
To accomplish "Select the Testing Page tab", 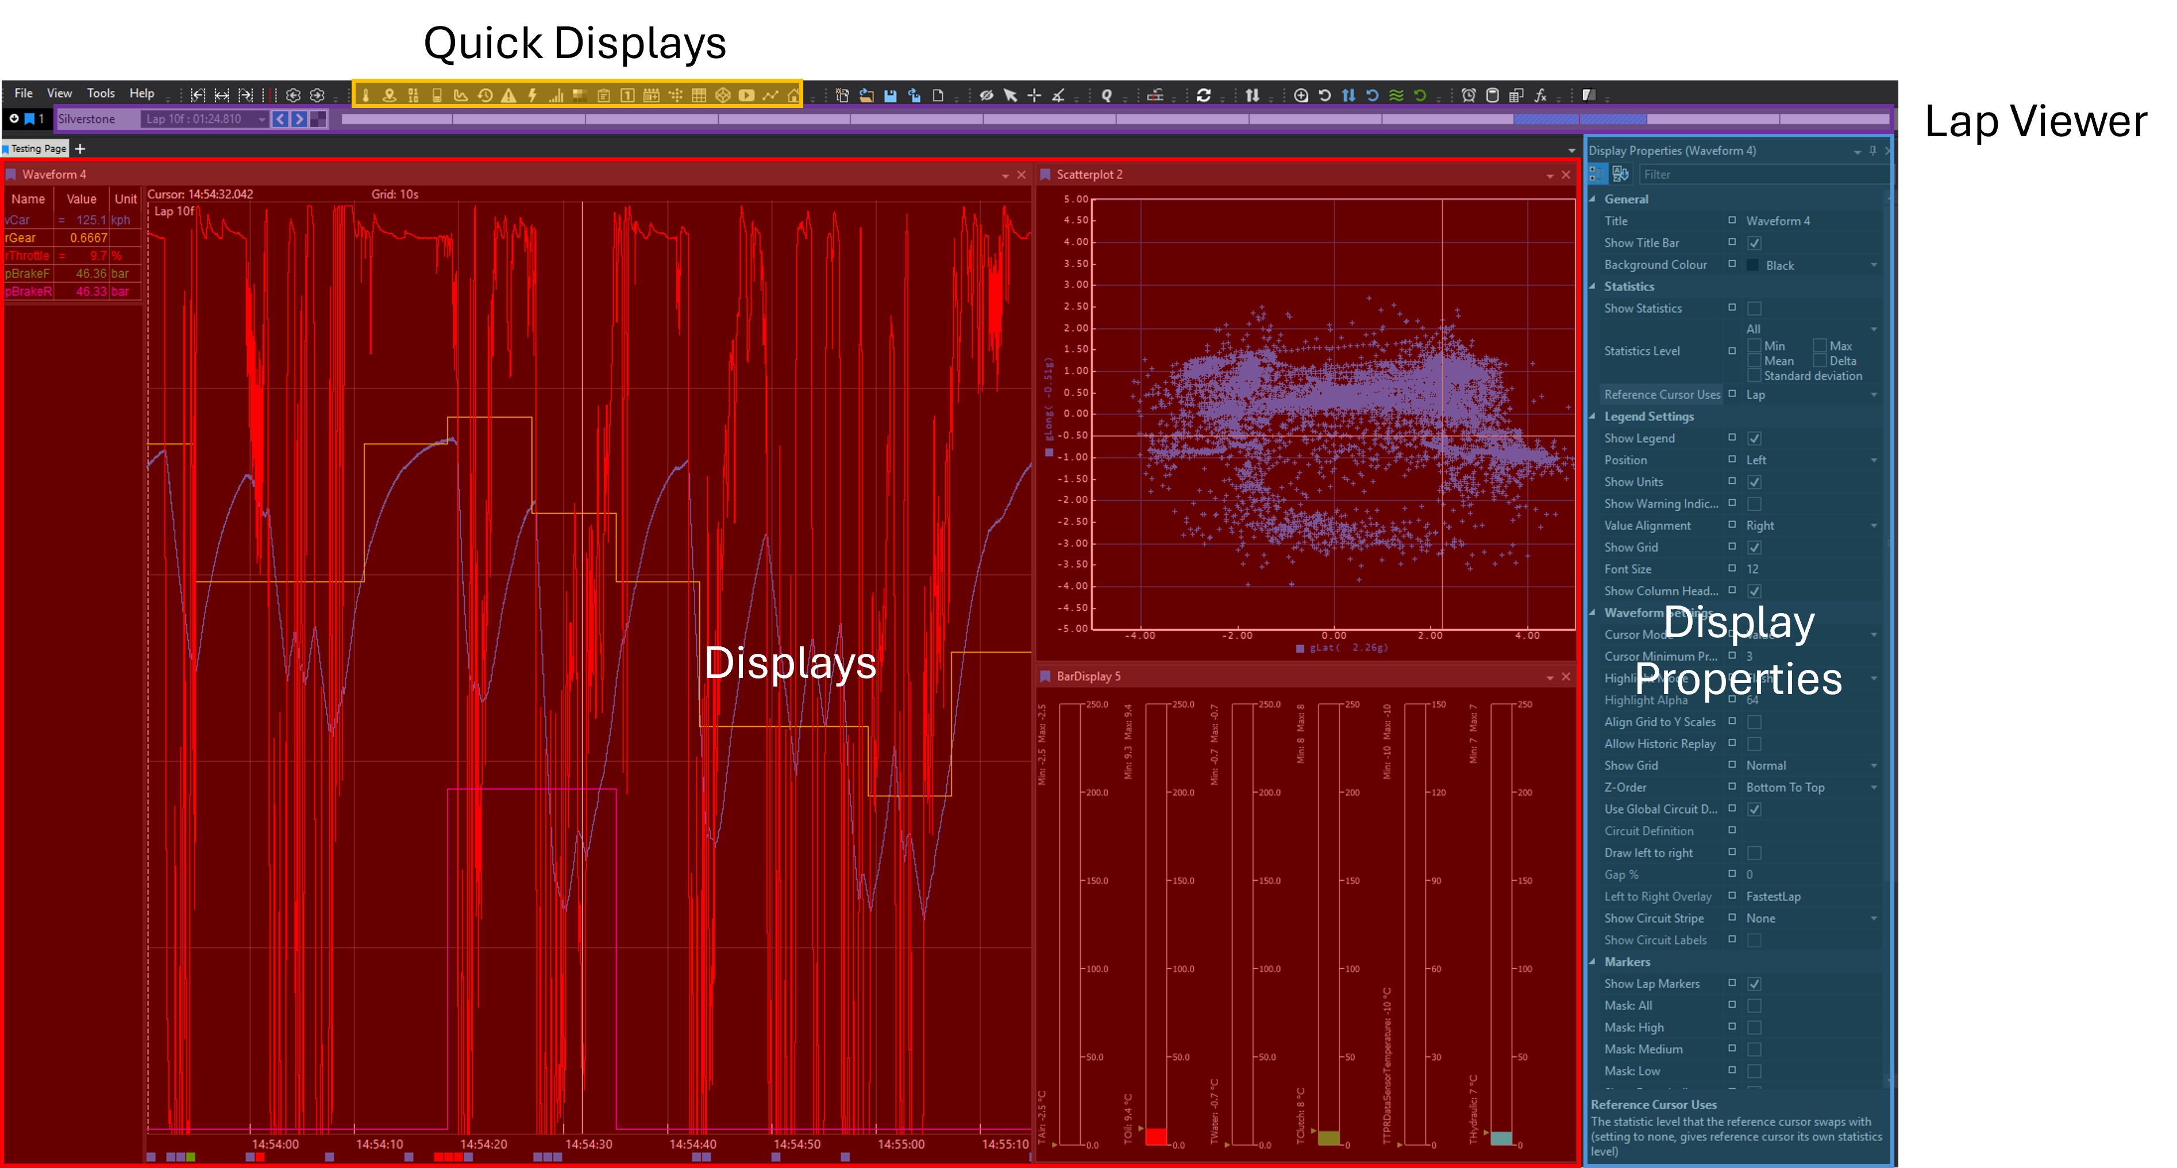I will tap(38, 149).
